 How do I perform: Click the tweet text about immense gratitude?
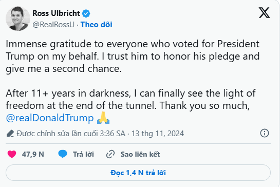pyautogui.click(x=133, y=57)
